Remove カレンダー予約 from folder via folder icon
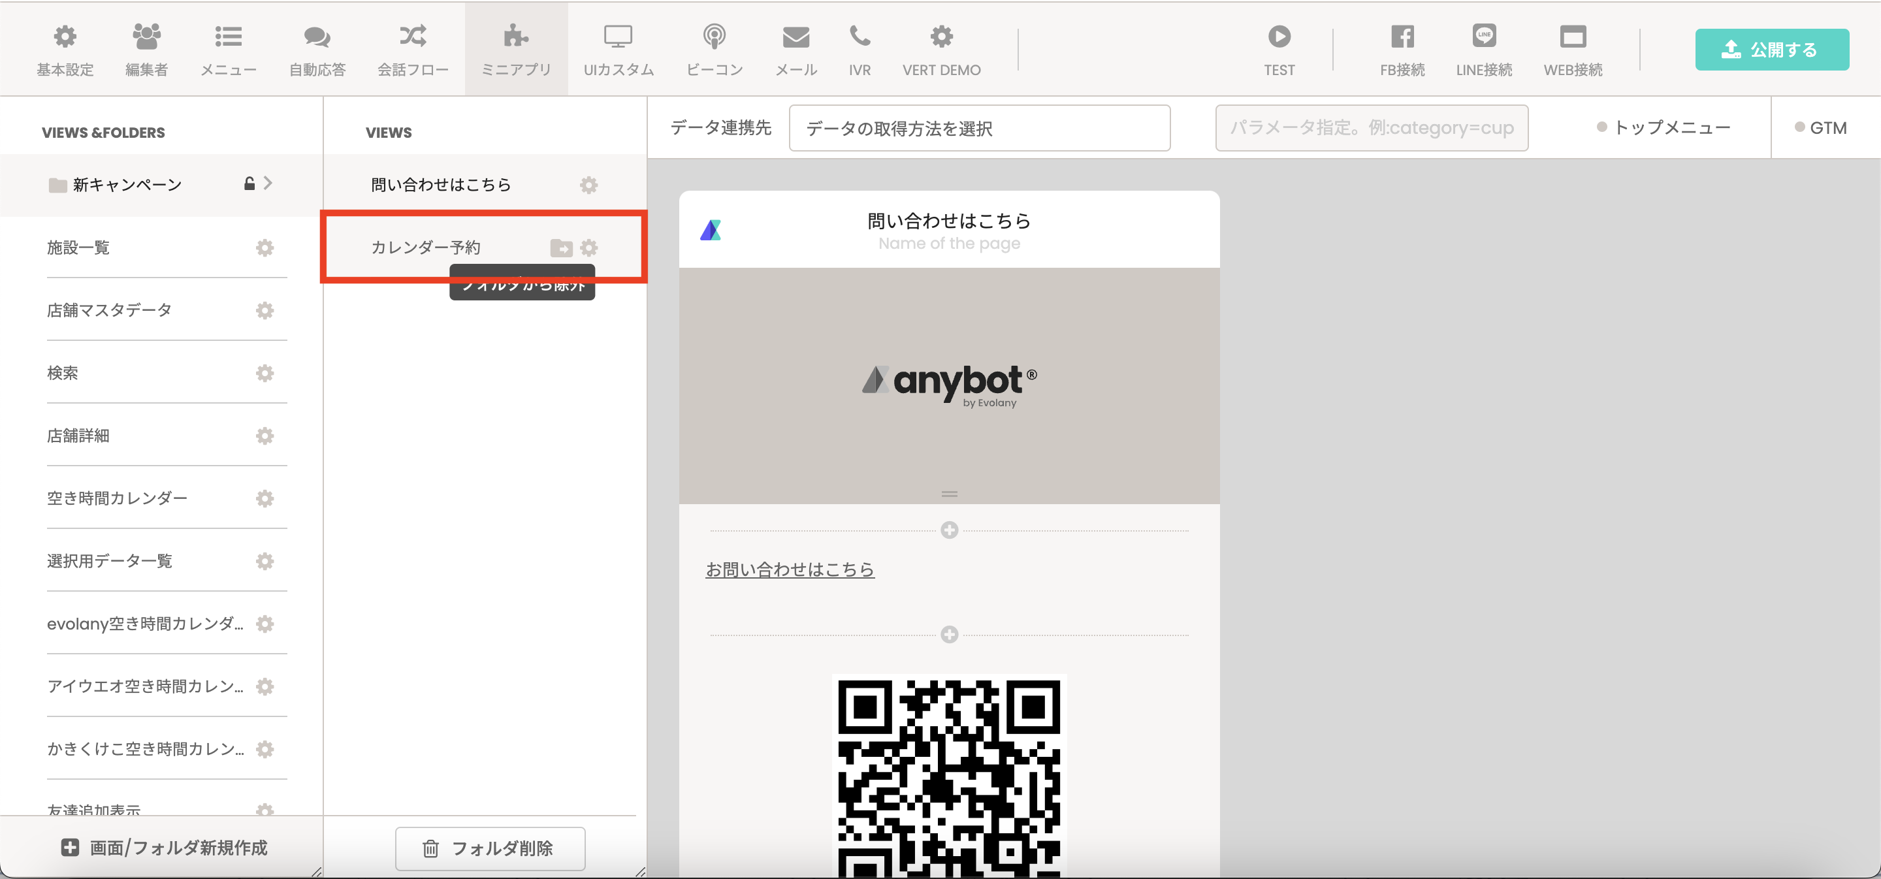 pyautogui.click(x=561, y=248)
